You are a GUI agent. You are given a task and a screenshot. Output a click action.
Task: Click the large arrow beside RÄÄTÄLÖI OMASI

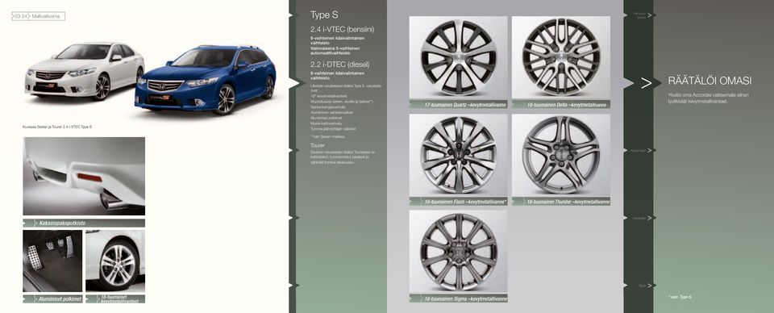646,83
